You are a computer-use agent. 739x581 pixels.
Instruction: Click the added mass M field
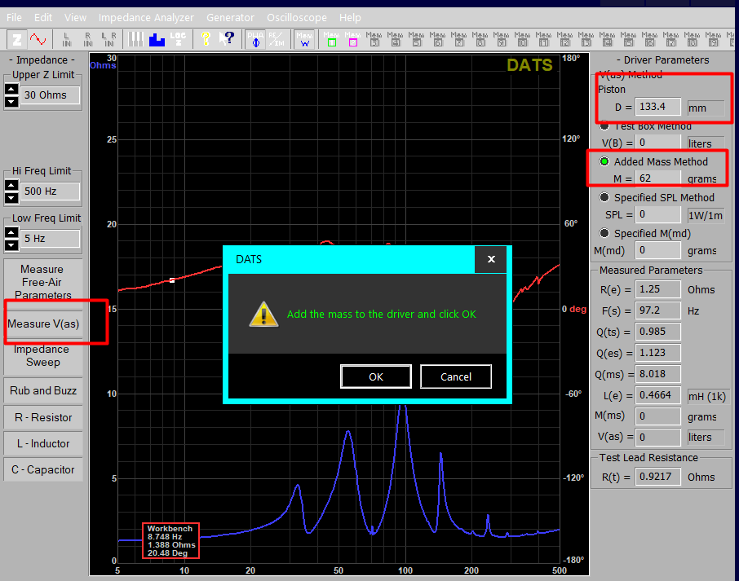[x=657, y=178]
